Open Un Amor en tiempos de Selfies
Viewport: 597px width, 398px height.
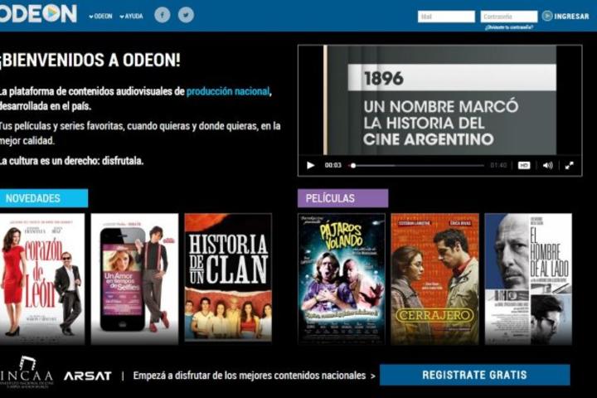point(134,279)
